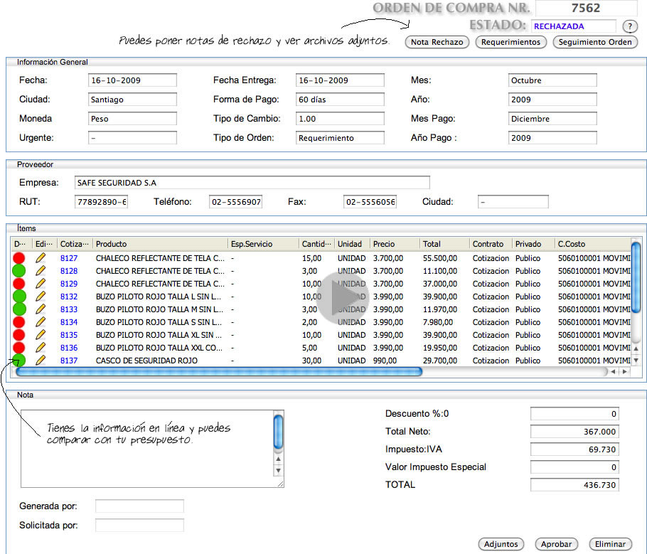This screenshot has height=554, width=647.
Task: Play the video overlay
Action: point(343,297)
